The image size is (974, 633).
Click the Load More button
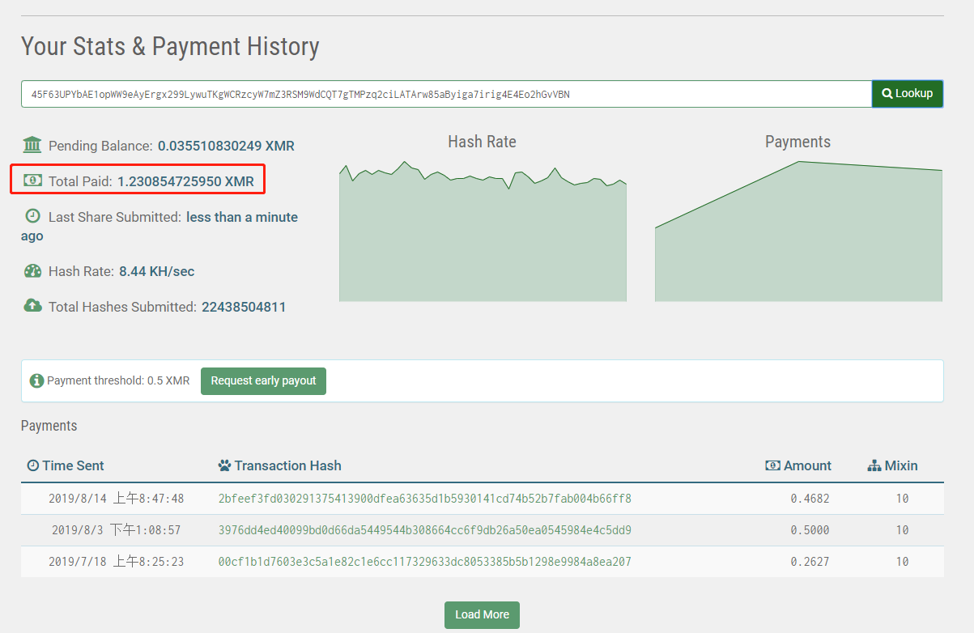point(482,614)
